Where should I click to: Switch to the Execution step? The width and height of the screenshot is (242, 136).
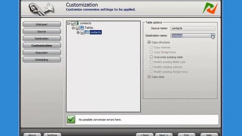(x=42, y=53)
